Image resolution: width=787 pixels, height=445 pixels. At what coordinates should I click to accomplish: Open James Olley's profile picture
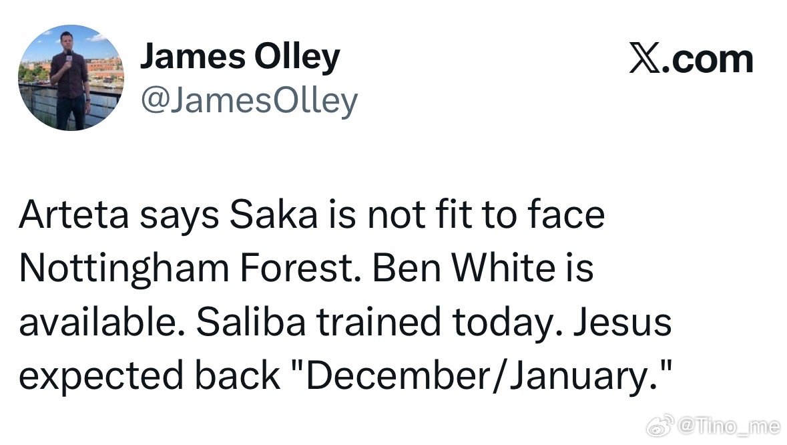71,78
